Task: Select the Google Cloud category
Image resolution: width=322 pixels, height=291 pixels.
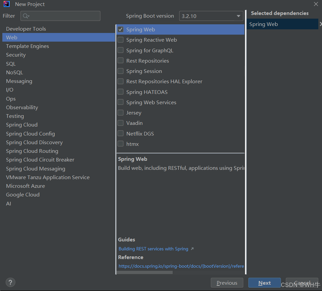Action: click(x=59, y=195)
